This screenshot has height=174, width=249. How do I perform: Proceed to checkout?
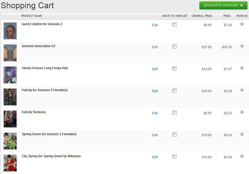(223, 5)
